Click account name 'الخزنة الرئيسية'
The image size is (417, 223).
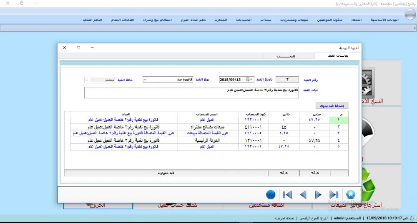[207, 140]
